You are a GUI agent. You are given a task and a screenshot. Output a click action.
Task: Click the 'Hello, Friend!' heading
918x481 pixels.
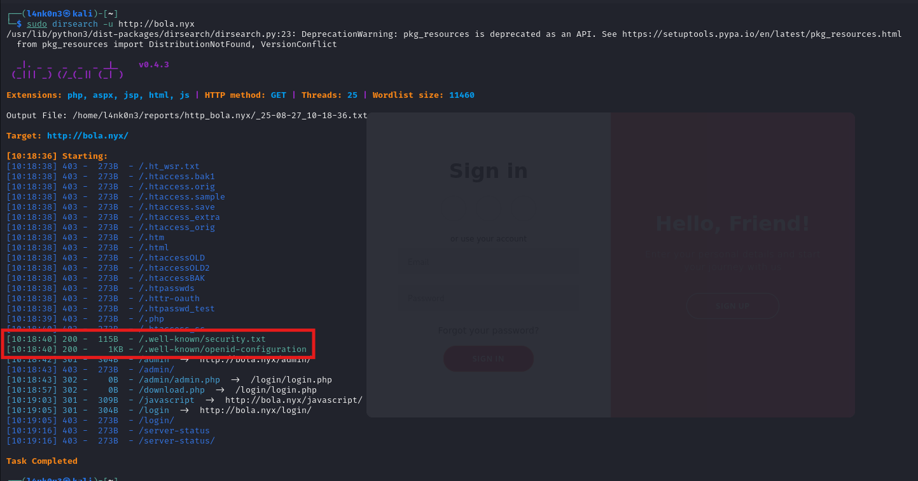(x=732, y=224)
